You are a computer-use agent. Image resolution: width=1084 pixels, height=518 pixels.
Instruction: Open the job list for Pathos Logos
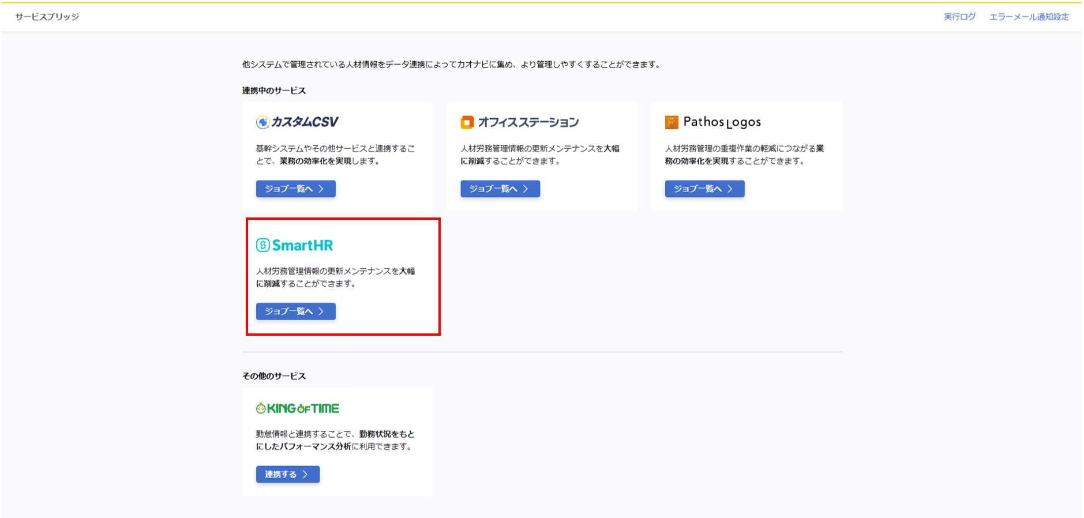704,189
